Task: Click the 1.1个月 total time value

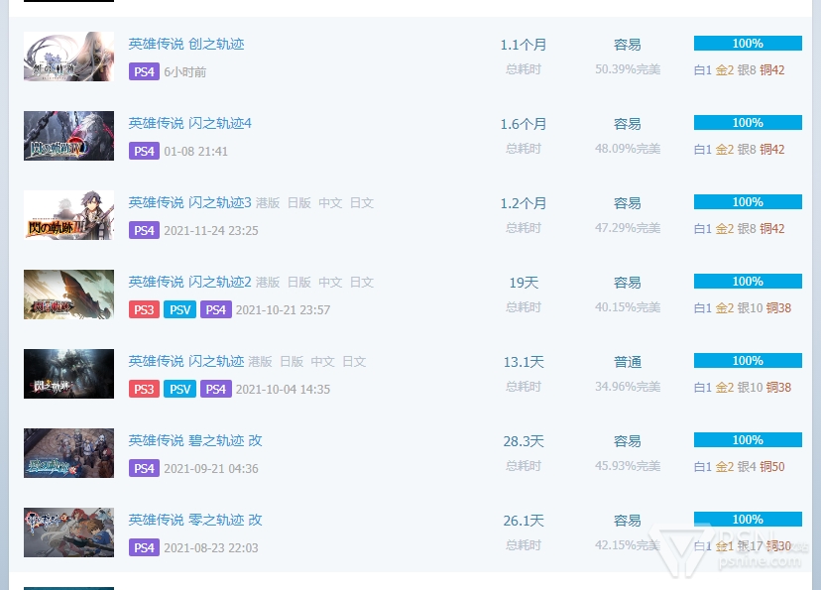Action: [x=524, y=45]
